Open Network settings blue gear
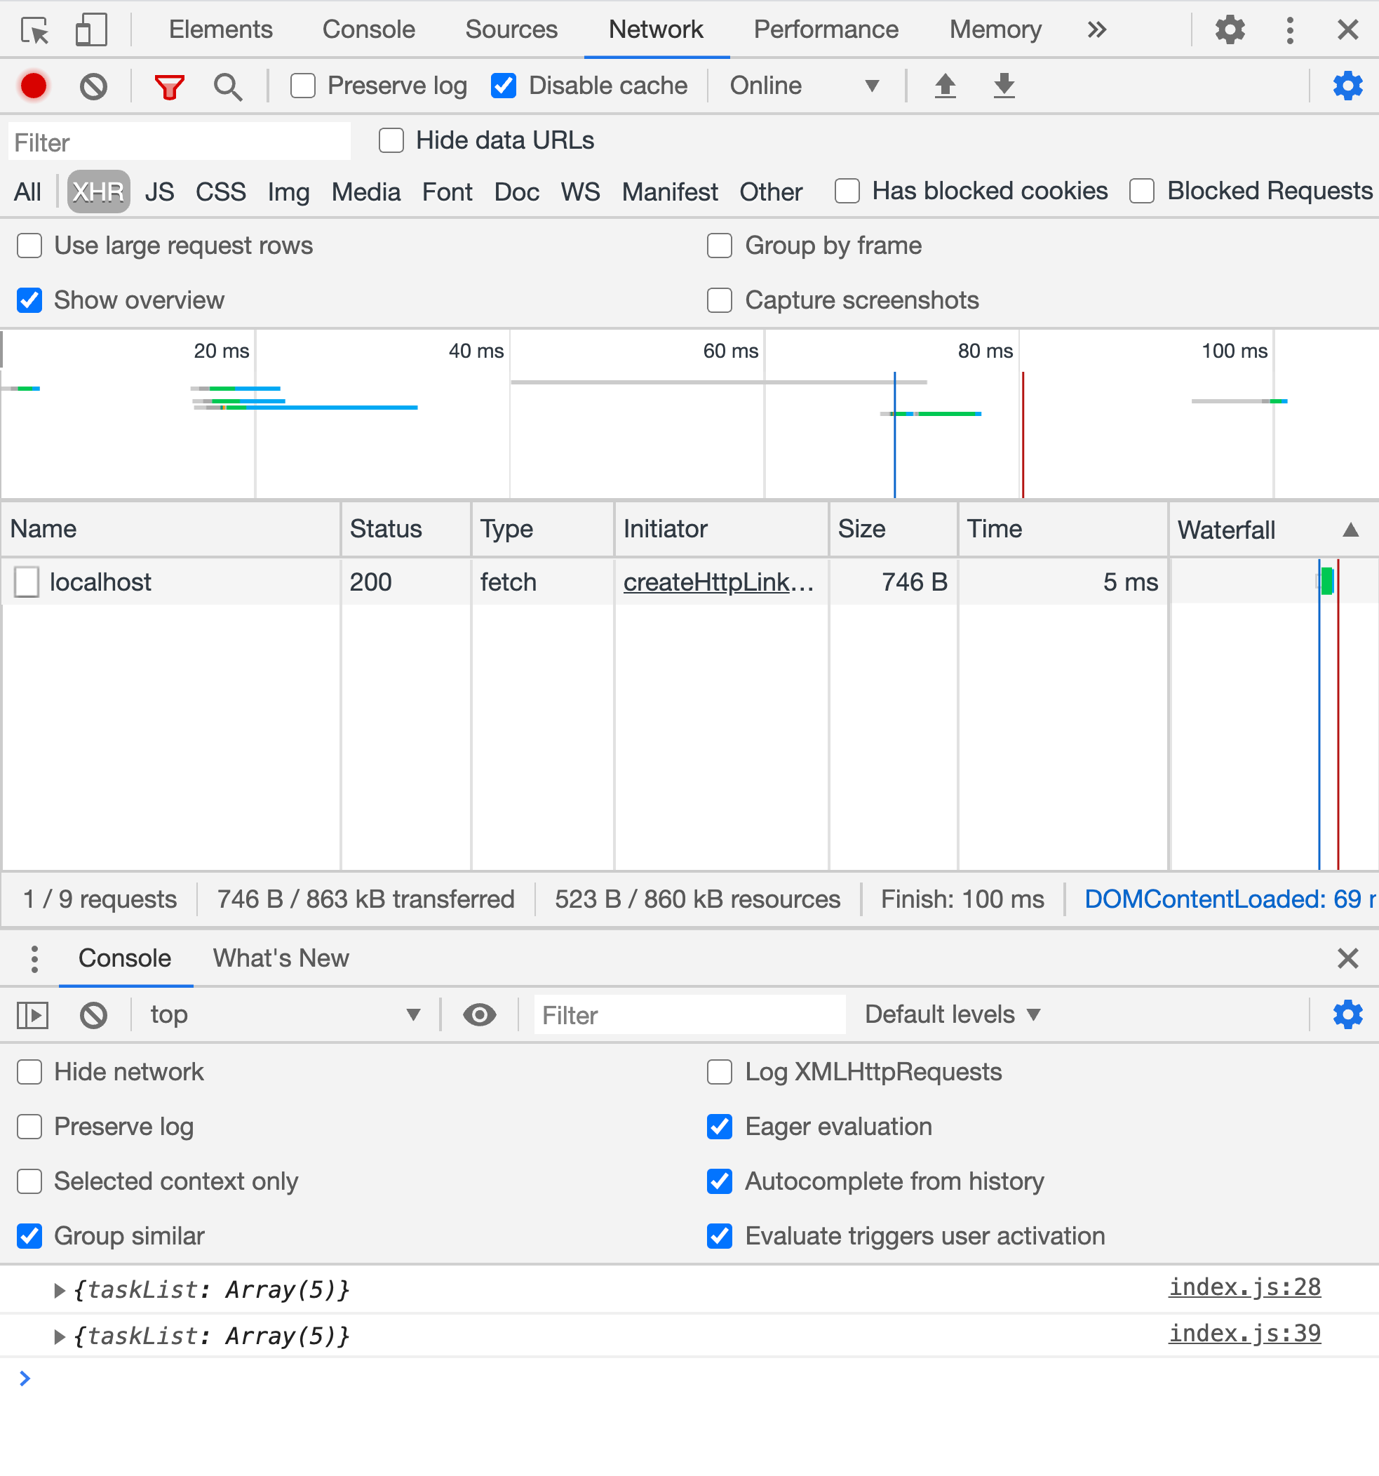 [1348, 86]
